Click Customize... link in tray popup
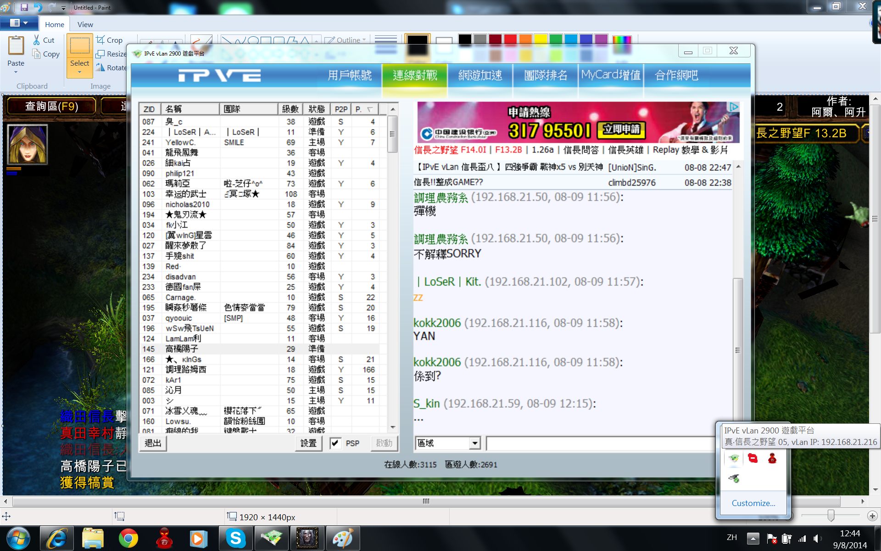The image size is (881, 551). (753, 503)
